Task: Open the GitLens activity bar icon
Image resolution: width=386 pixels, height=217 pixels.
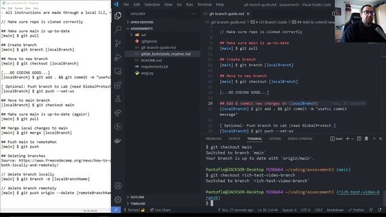Action: click(x=118, y=127)
